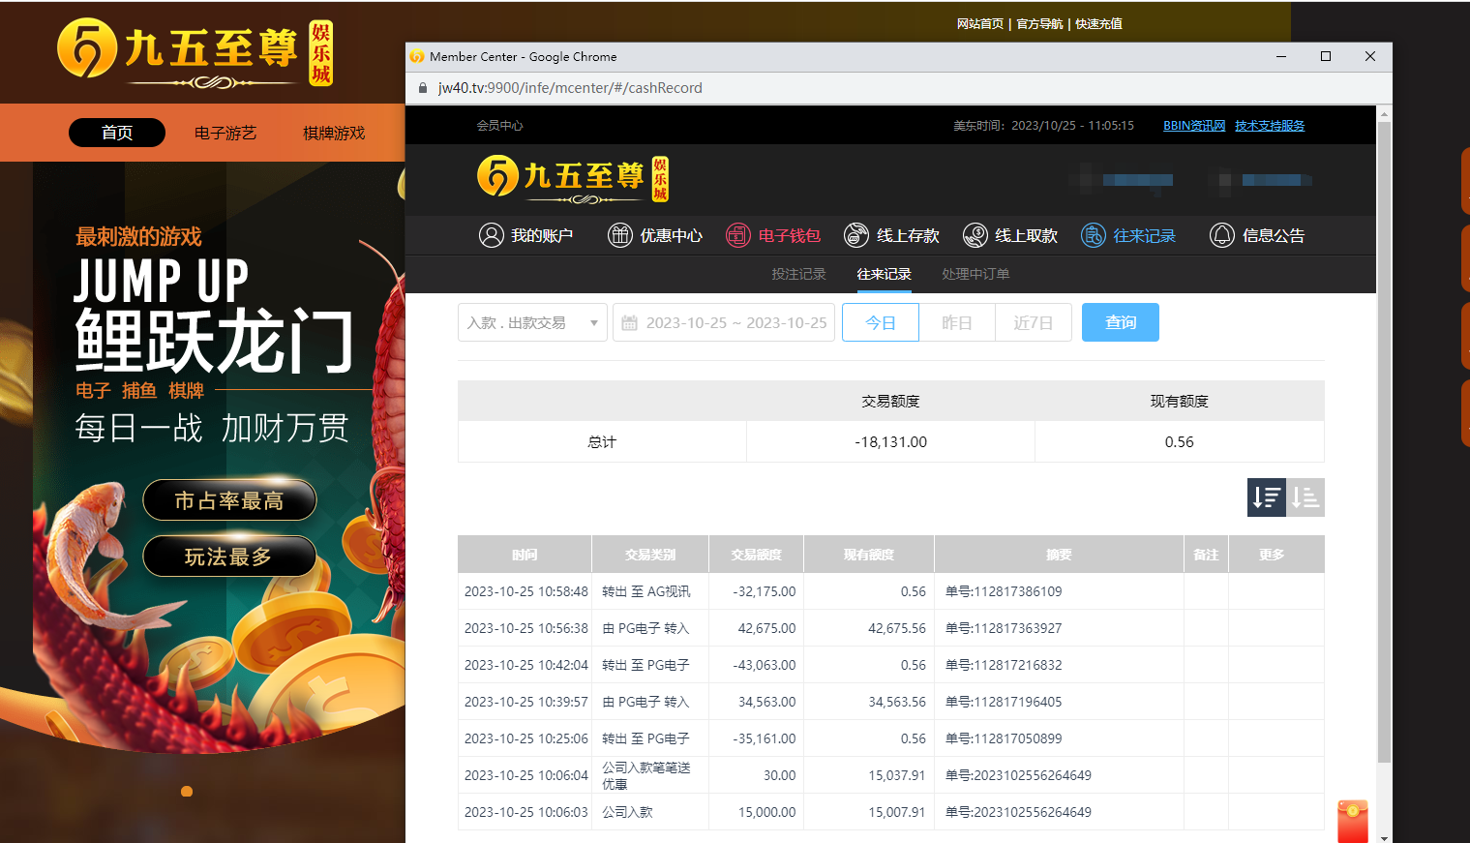Screen dimensions: 1470x843
Task: Click the orange carousel dot indicator
Action: [187, 792]
